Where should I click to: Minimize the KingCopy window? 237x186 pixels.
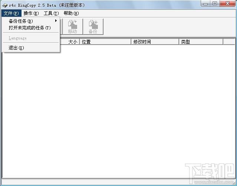[x=205, y=3]
